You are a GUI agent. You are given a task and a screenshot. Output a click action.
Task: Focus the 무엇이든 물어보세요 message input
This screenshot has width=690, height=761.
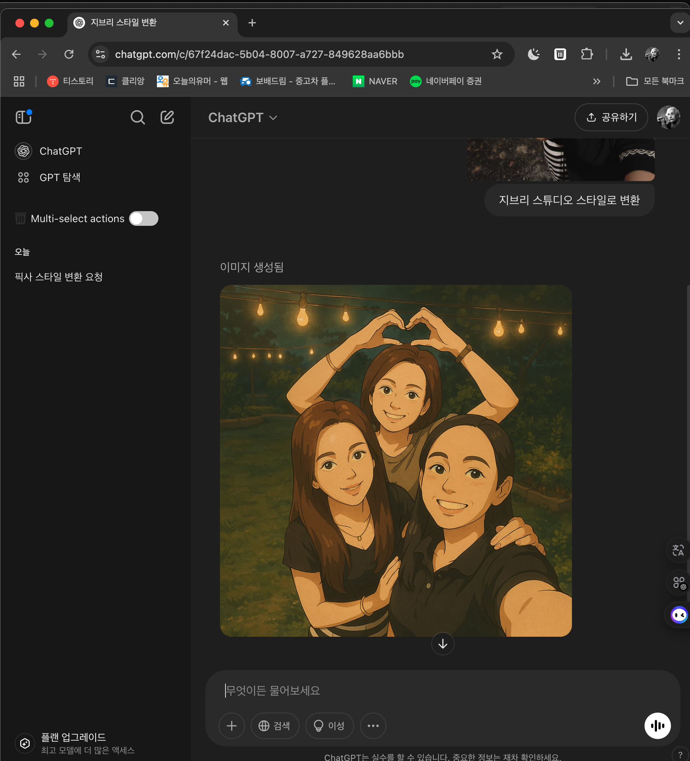tap(443, 690)
